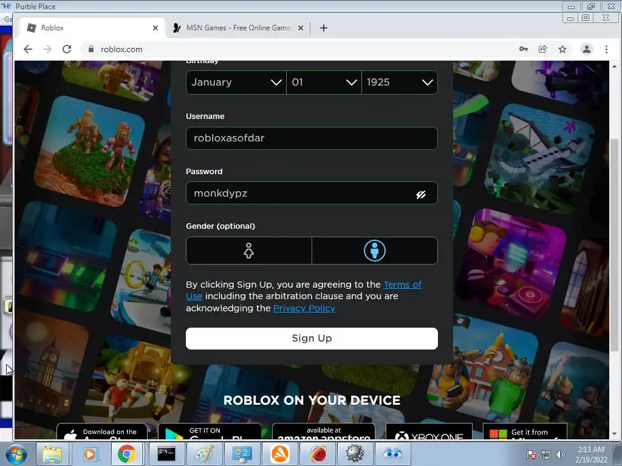Click the page vertical scrollbar thumb
This screenshot has width=622, height=466.
pos(614,245)
